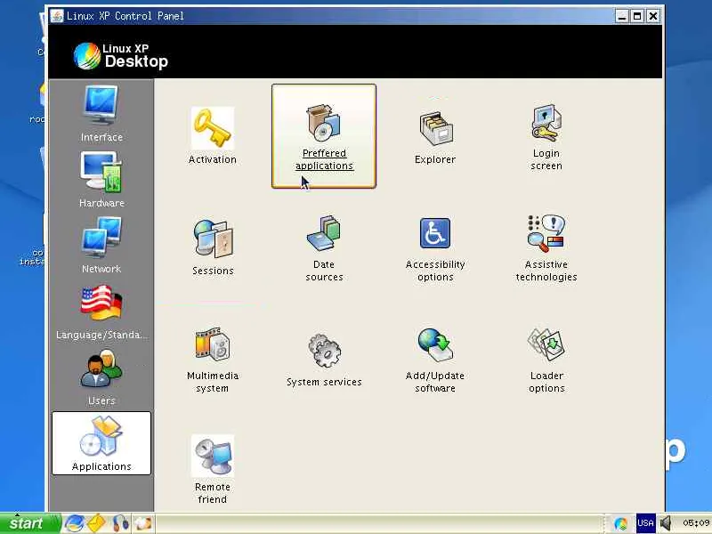Select the Users category in sidebar
Viewport: 712px width, 534px height.
pos(101,376)
